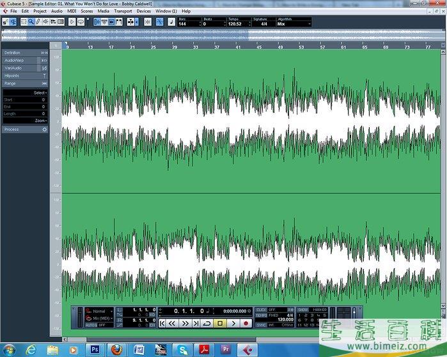
Task: Click the TEMPO track button
Action: point(261,315)
